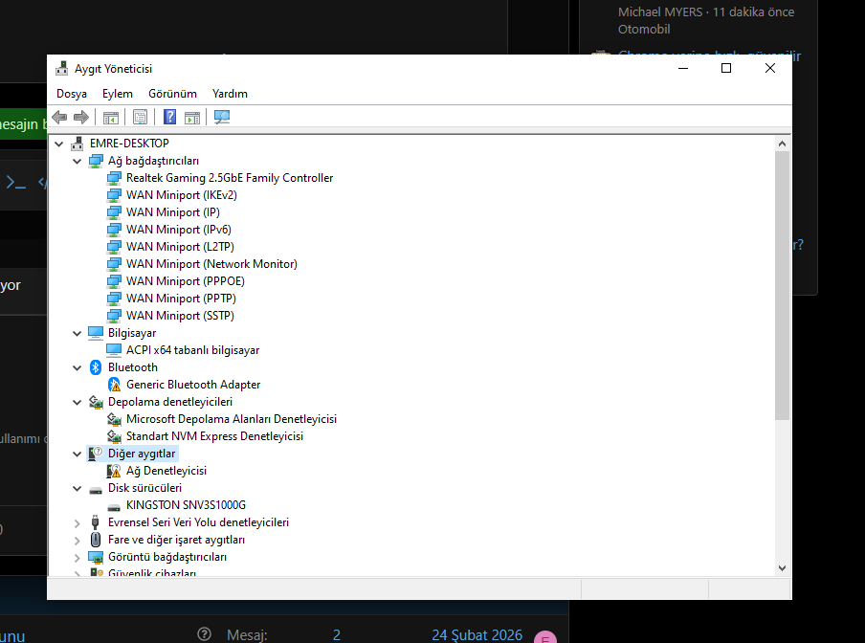Toggle the console tree pane toolbar icon
The image size is (865, 643).
tap(111, 117)
